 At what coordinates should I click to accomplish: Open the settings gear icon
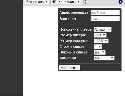click(x=121, y=2)
